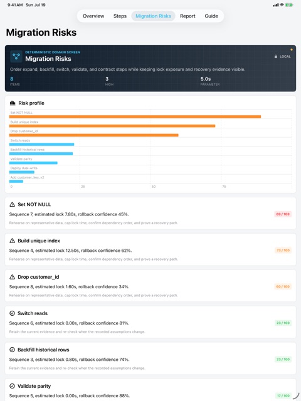Click the Set NOT NULL card title

(x=34, y=204)
